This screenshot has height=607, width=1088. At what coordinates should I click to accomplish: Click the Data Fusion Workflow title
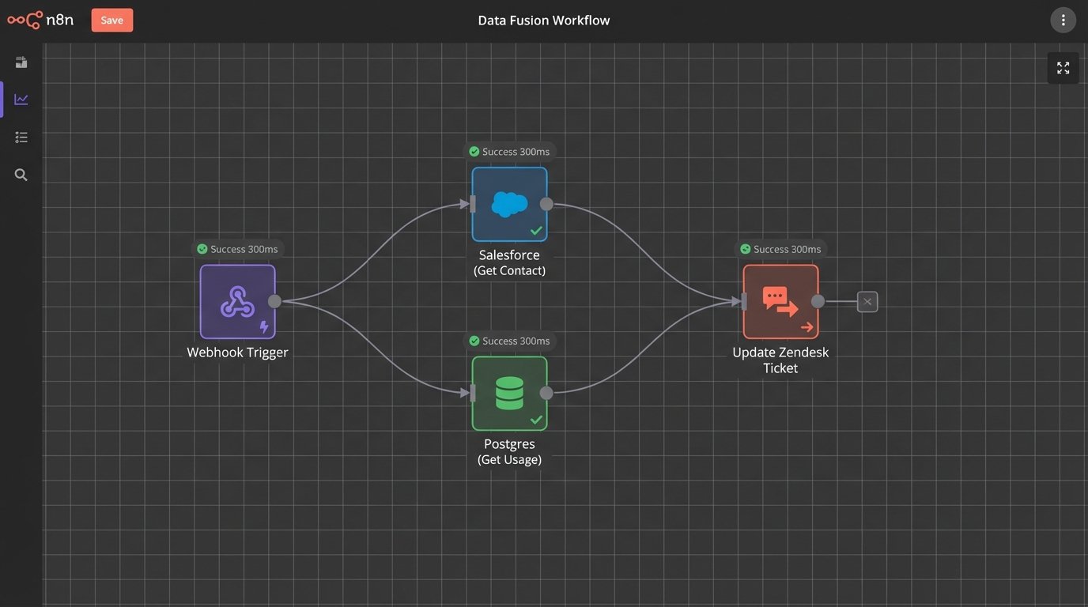click(543, 21)
